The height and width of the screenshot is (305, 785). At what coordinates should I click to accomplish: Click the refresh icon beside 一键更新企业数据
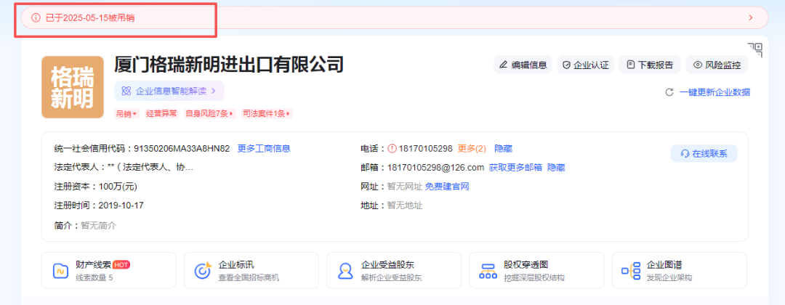(x=669, y=92)
